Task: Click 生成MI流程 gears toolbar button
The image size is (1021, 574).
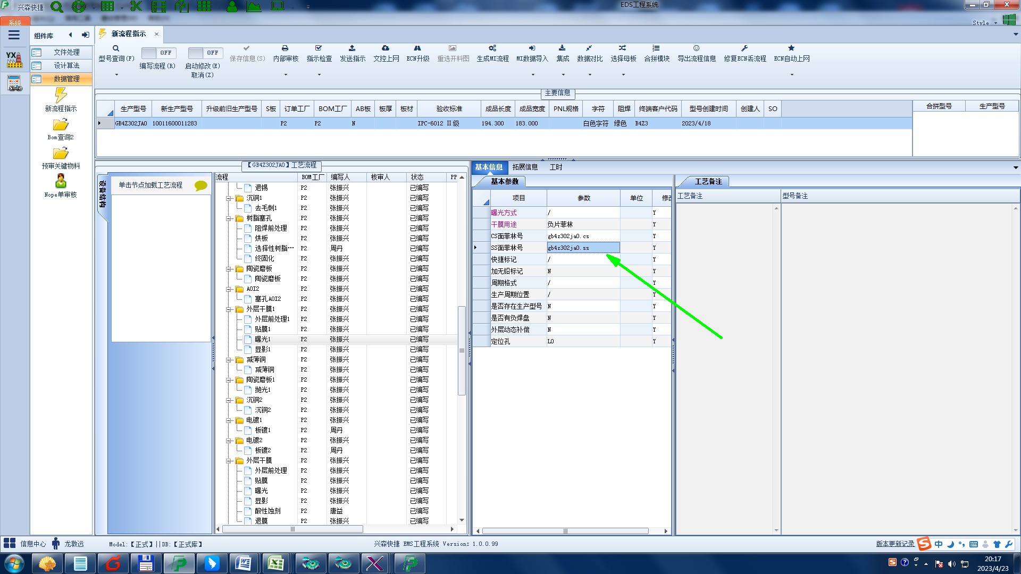Action: click(x=492, y=53)
